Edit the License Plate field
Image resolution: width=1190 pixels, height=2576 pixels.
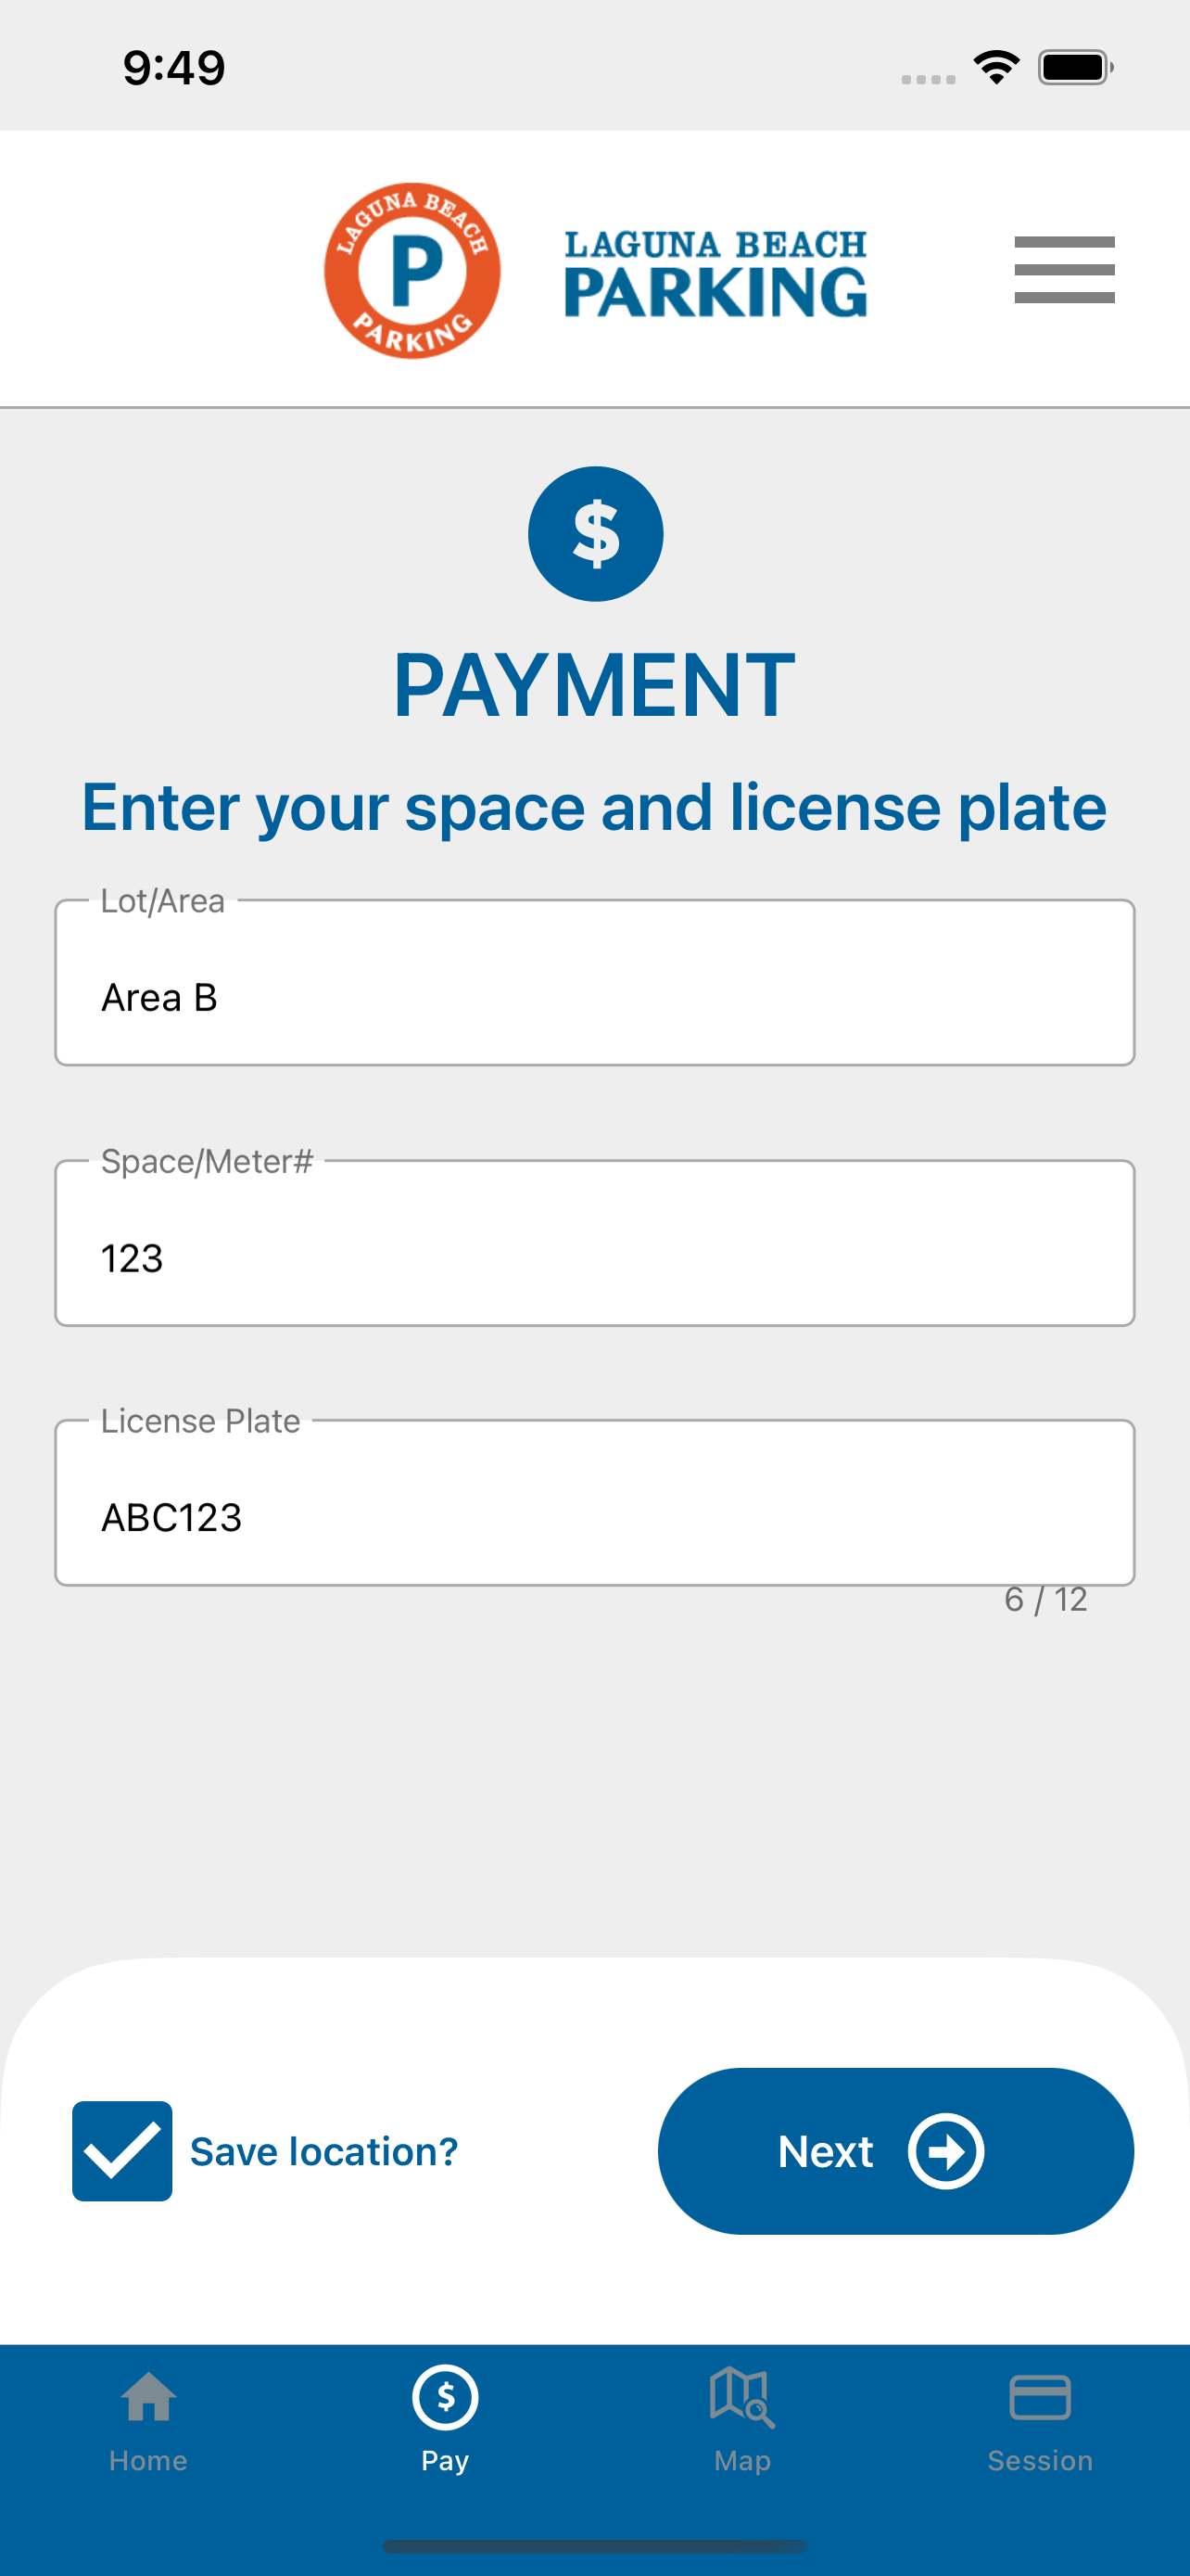coord(594,1503)
